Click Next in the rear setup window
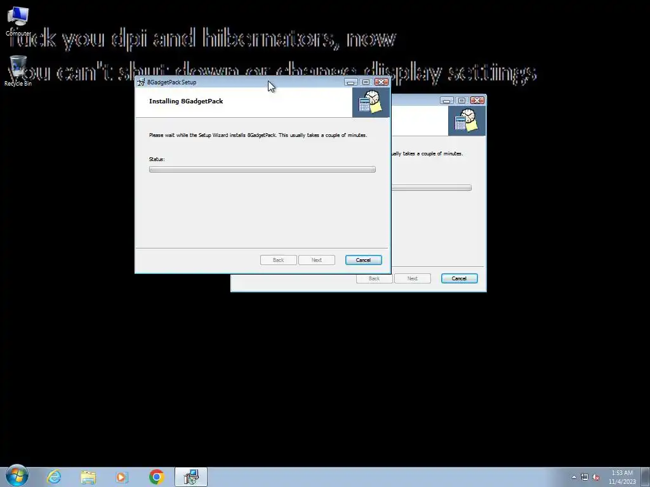 [413, 278]
